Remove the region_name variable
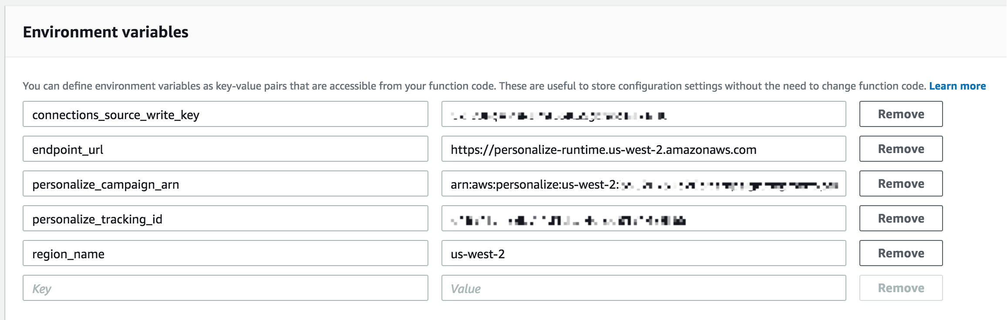This screenshot has width=1007, height=320. [900, 253]
